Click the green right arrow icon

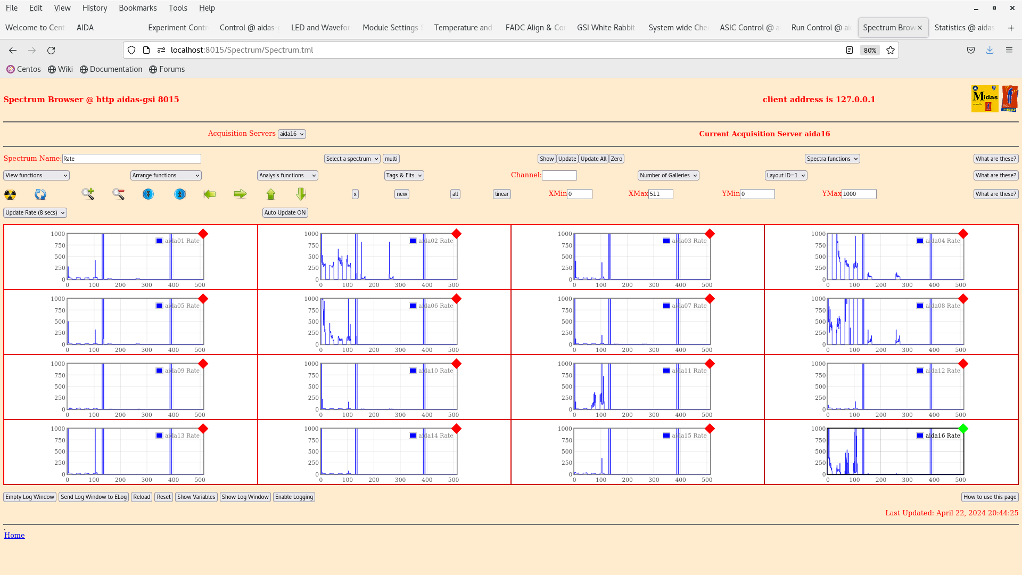click(x=240, y=194)
